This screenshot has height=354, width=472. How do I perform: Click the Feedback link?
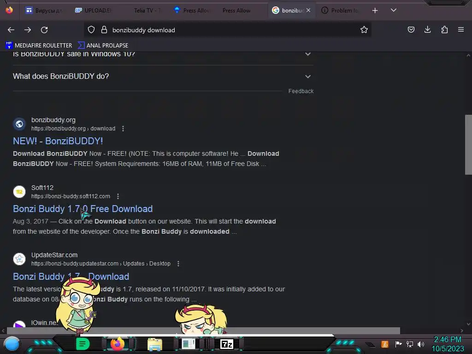[x=301, y=91]
